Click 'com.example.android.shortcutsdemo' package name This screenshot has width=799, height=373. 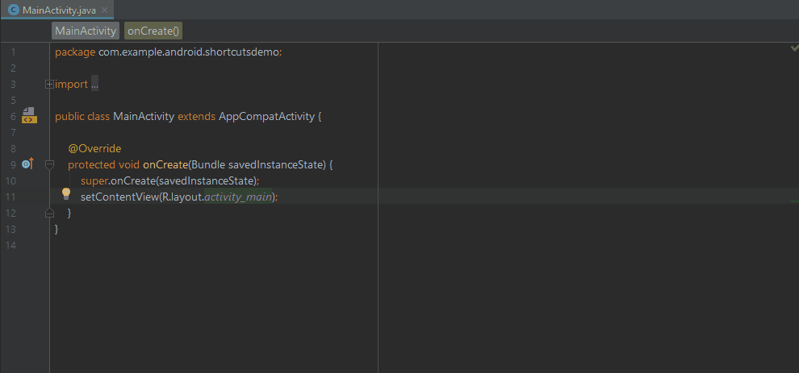tap(189, 52)
